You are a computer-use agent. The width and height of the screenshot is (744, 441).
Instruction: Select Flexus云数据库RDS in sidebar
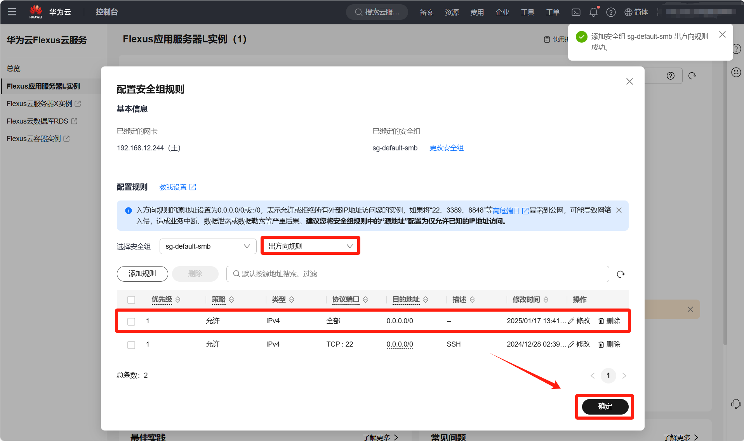coord(38,121)
